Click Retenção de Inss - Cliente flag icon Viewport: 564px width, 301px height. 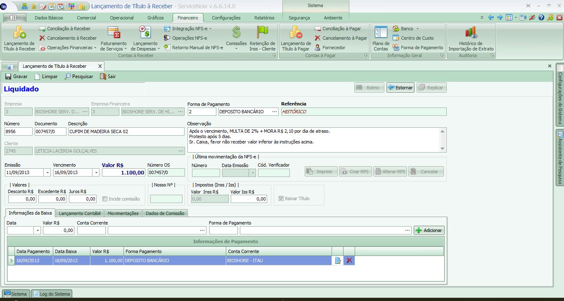(x=262, y=33)
